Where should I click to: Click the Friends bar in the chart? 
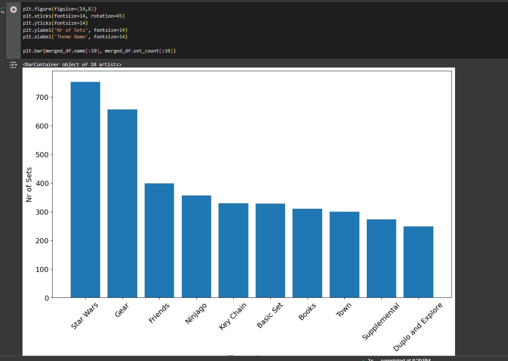[159, 241]
